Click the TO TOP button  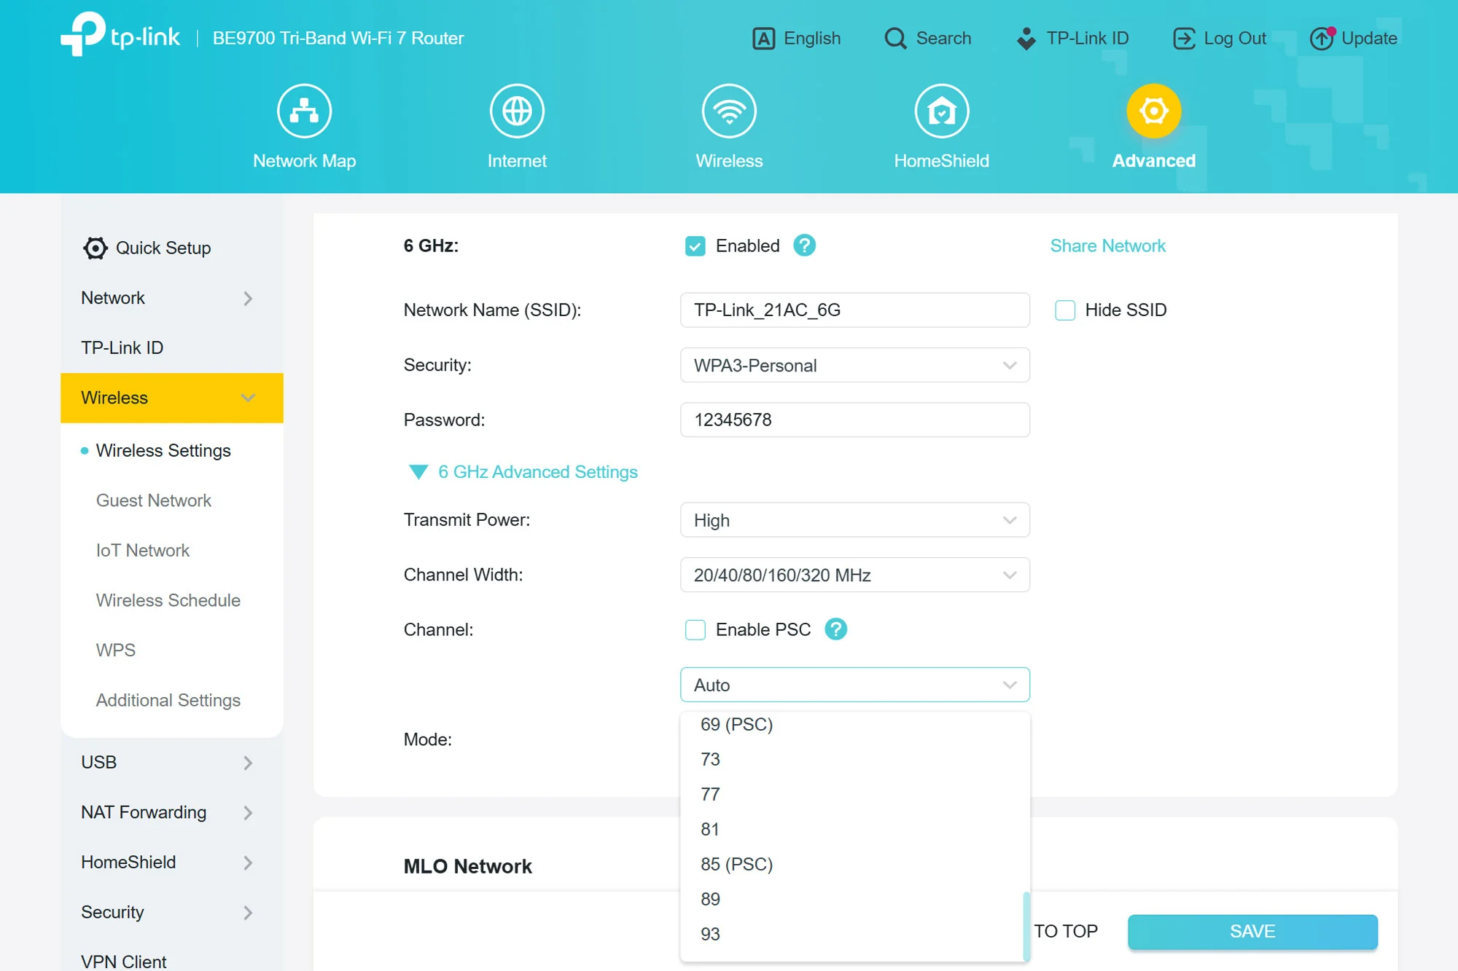coord(1065,932)
